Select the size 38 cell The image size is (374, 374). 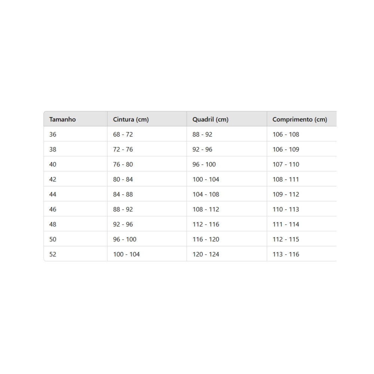pyautogui.click(x=53, y=149)
